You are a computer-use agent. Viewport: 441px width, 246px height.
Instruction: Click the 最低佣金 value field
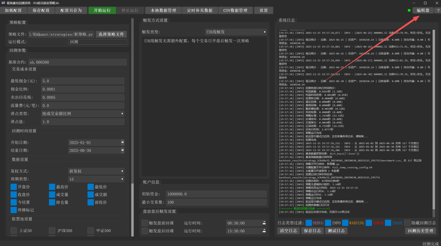[82, 81]
